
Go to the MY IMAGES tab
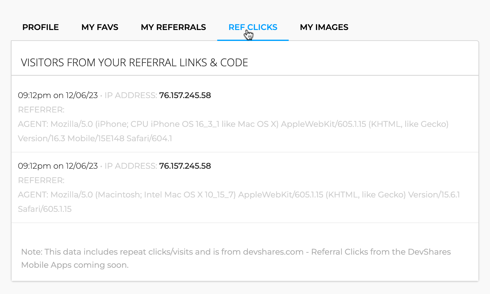coord(324,27)
